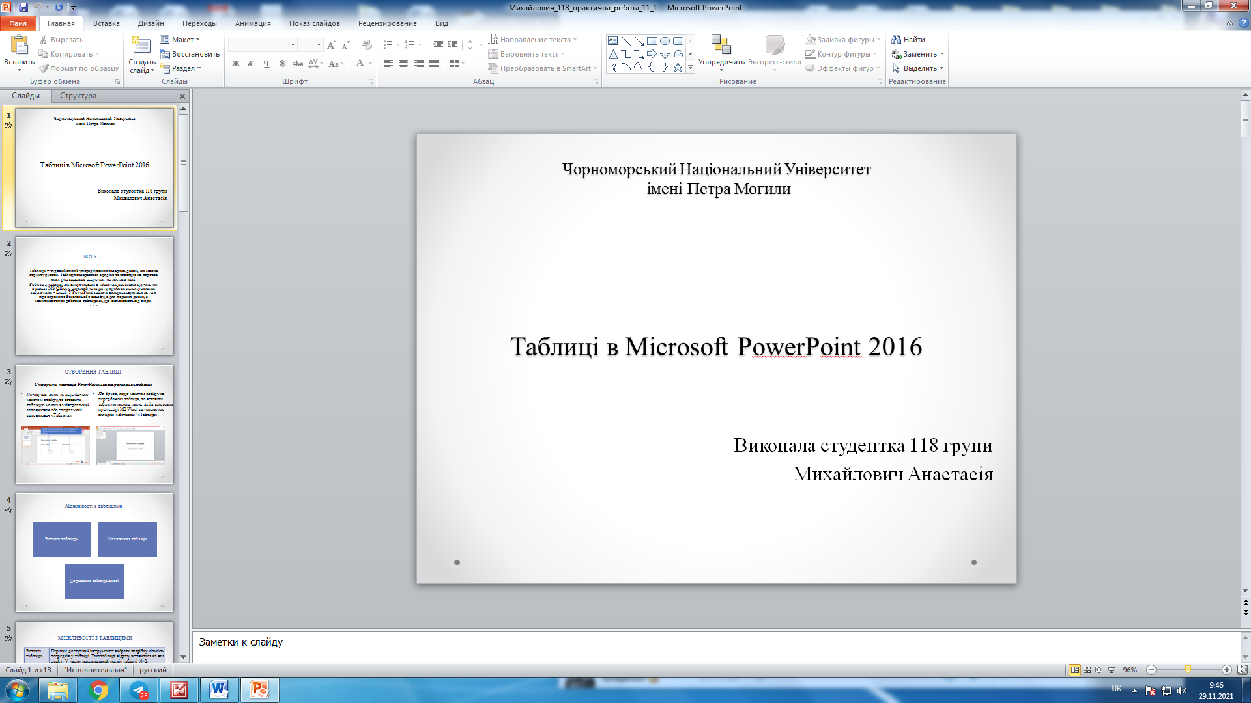The image size is (1251, 703).
Task: Select the Oval shape in shapes gallery
Action: 665,40
